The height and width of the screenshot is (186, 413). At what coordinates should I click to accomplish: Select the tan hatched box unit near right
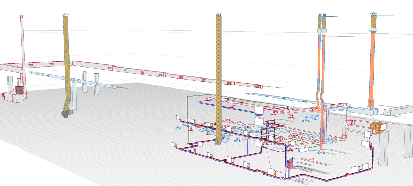(x=378, y=127)
